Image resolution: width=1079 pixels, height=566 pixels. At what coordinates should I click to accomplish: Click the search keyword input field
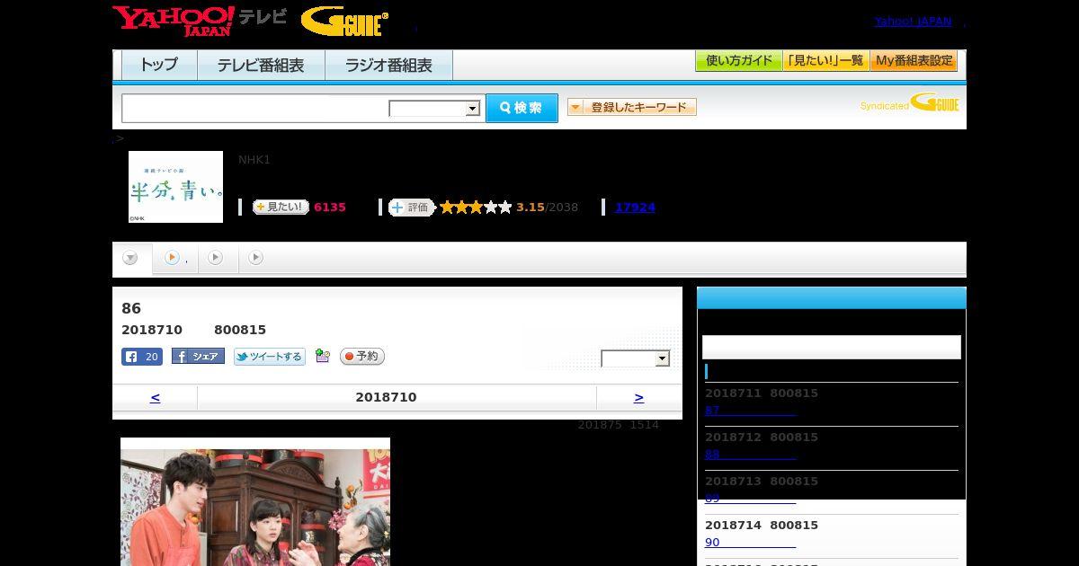255,108
